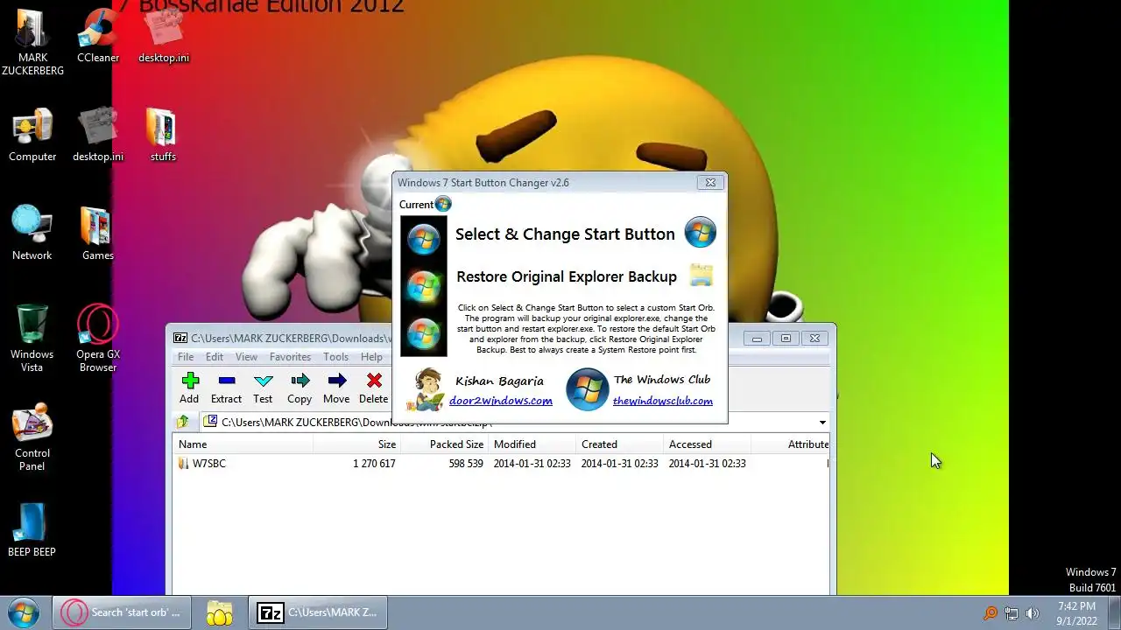Select the desktop.ini icon beside Computer
Screen dimensions: 1121x630
[98, 136]
